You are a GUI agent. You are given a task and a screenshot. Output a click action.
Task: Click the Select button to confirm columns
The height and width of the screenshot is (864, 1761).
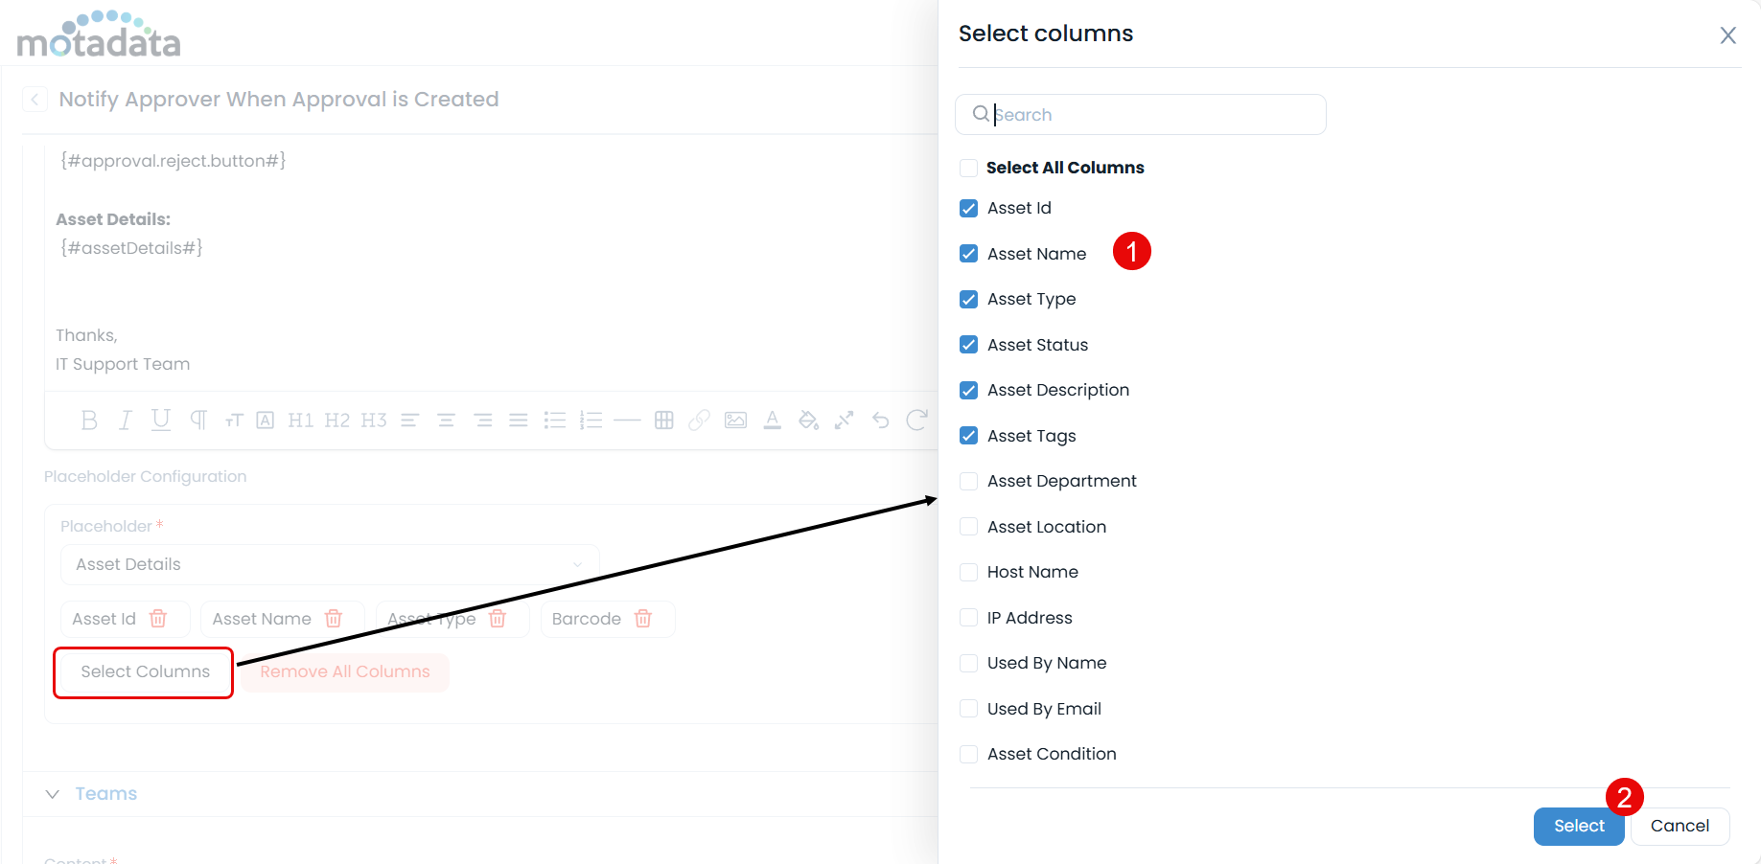pos(1578,826)
